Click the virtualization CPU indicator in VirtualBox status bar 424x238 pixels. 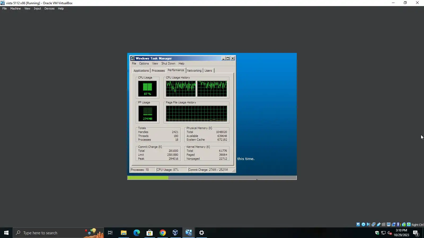click(398, 225)
